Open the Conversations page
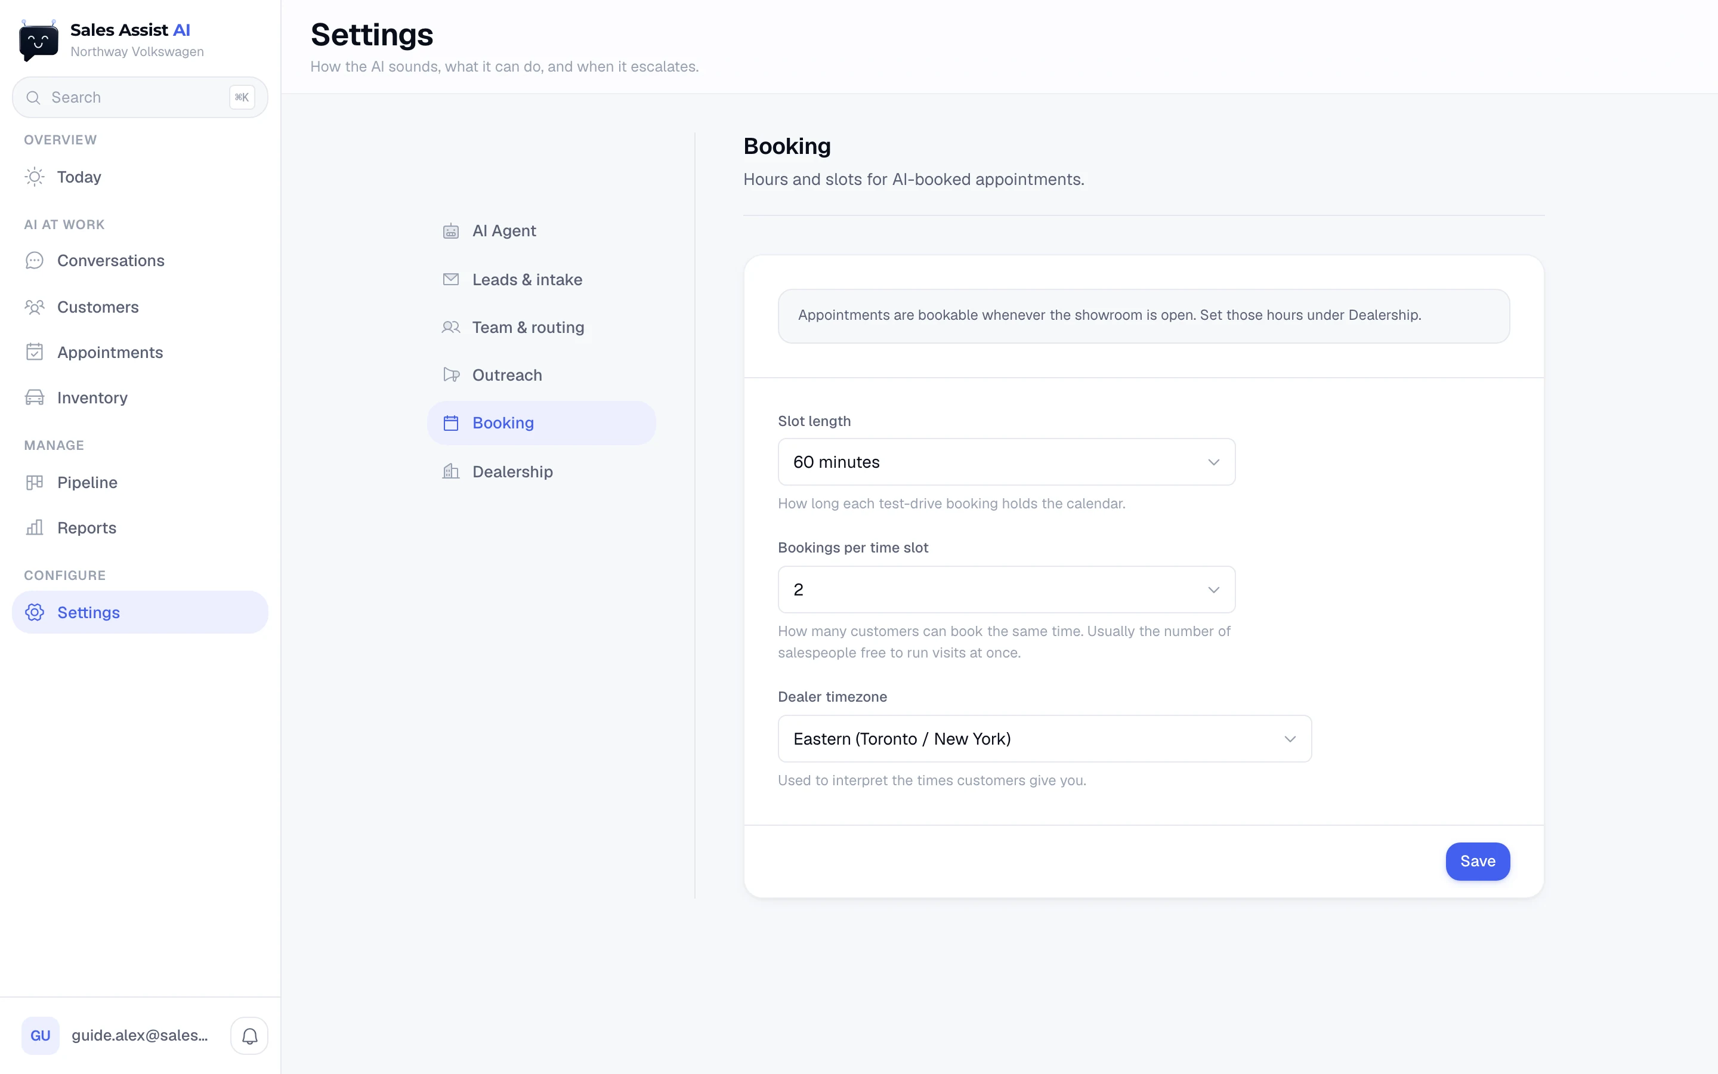This screenshot has width=1718, height=1074. pos(140,261)
